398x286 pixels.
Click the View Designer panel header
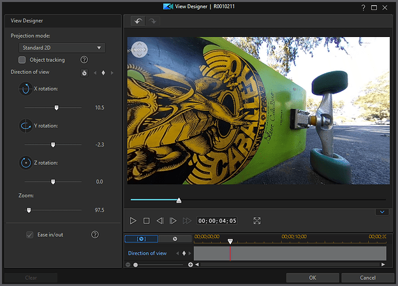click(63, 21)
